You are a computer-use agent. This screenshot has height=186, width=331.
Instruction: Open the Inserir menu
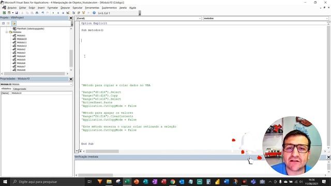pos(41,8)
